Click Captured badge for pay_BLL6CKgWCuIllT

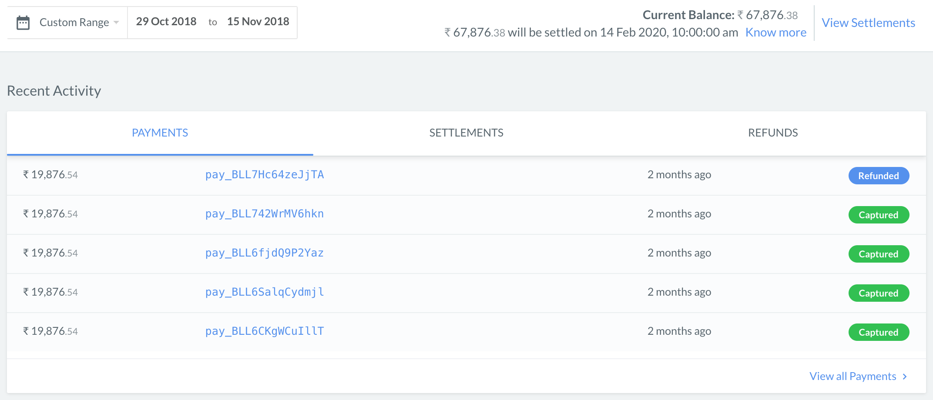pos(879,332)
